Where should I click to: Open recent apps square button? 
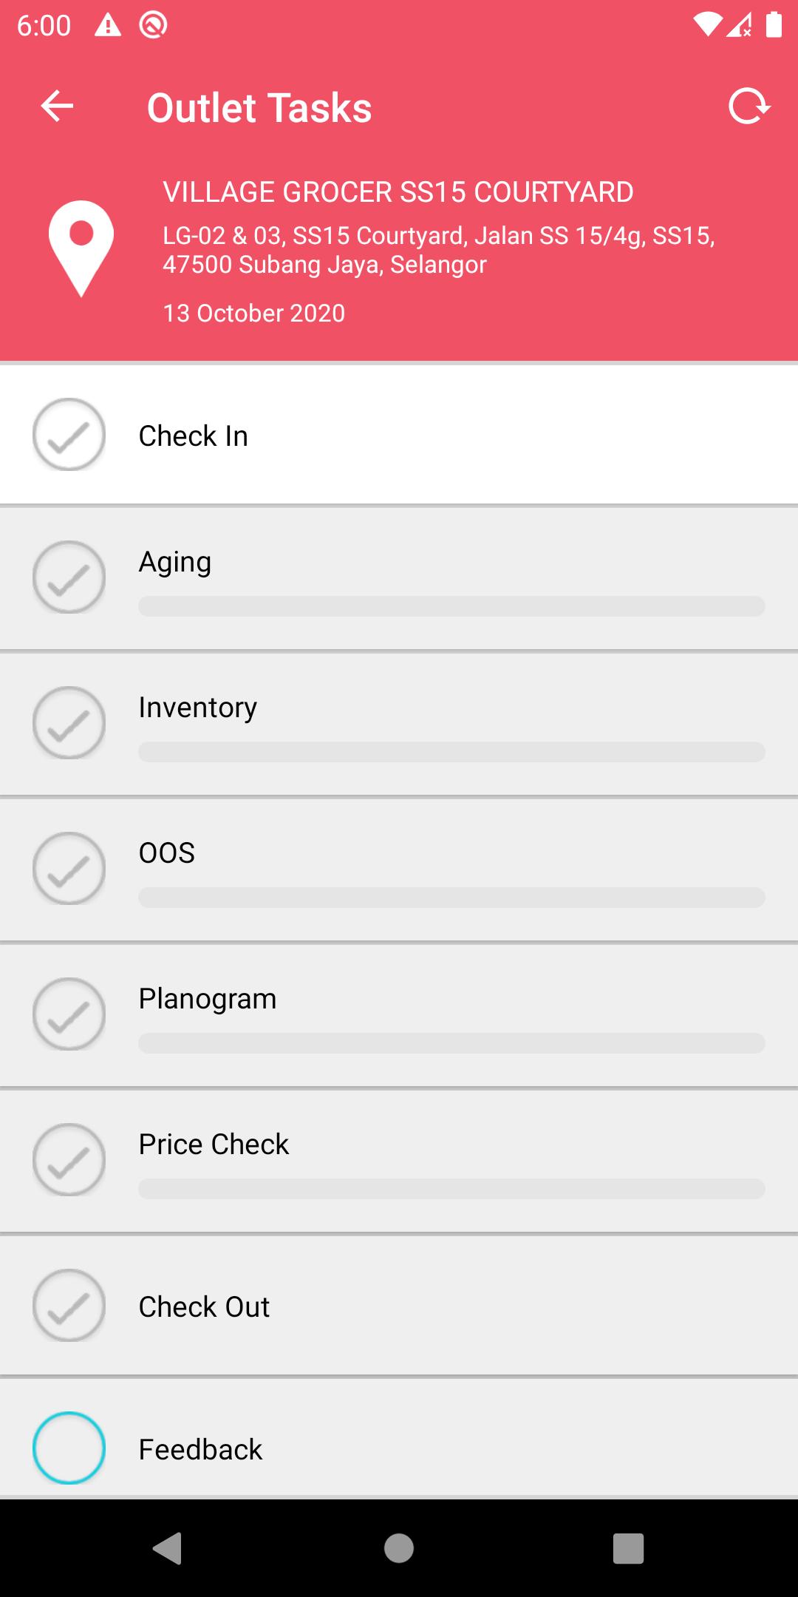click(x=628, y=1548)
